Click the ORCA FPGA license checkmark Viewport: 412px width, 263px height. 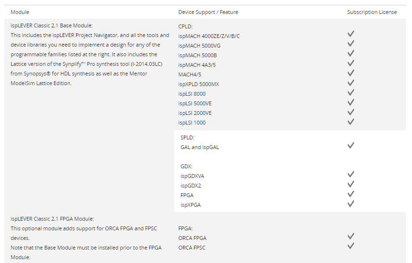point(351,236)
